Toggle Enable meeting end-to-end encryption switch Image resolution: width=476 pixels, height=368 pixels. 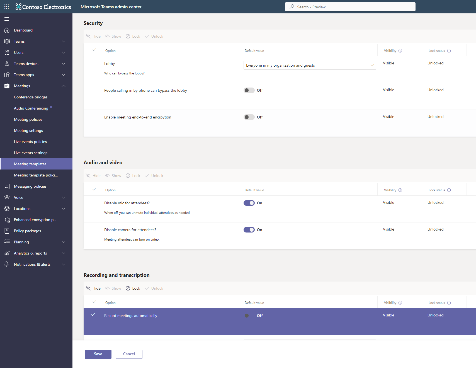(x=249, y=117)
